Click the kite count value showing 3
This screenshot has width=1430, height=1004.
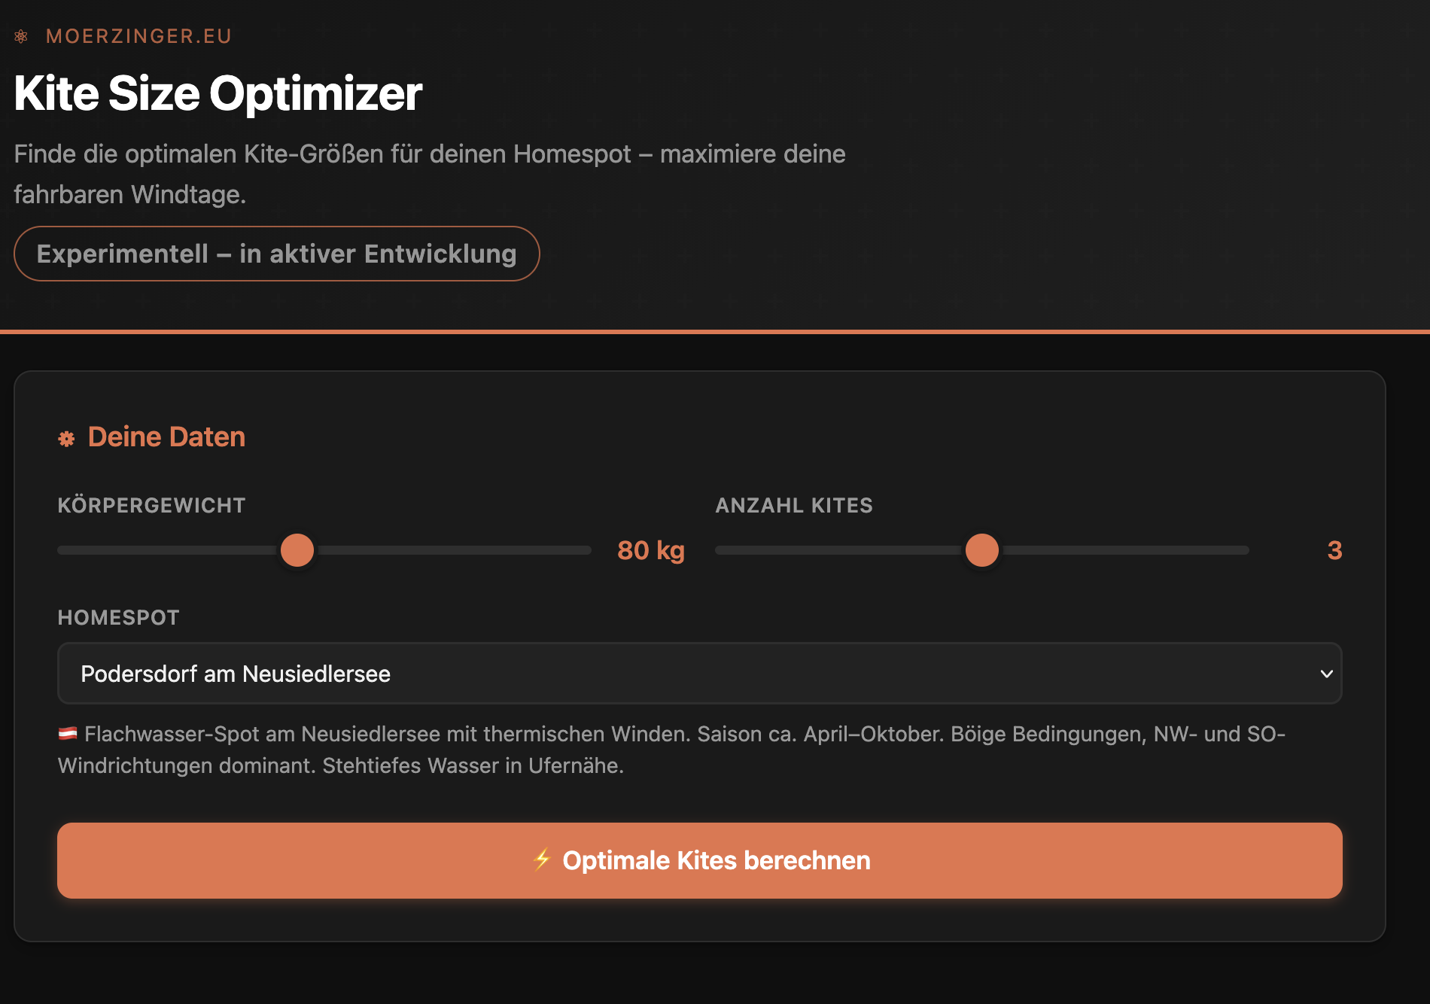tap(1336, 550)
